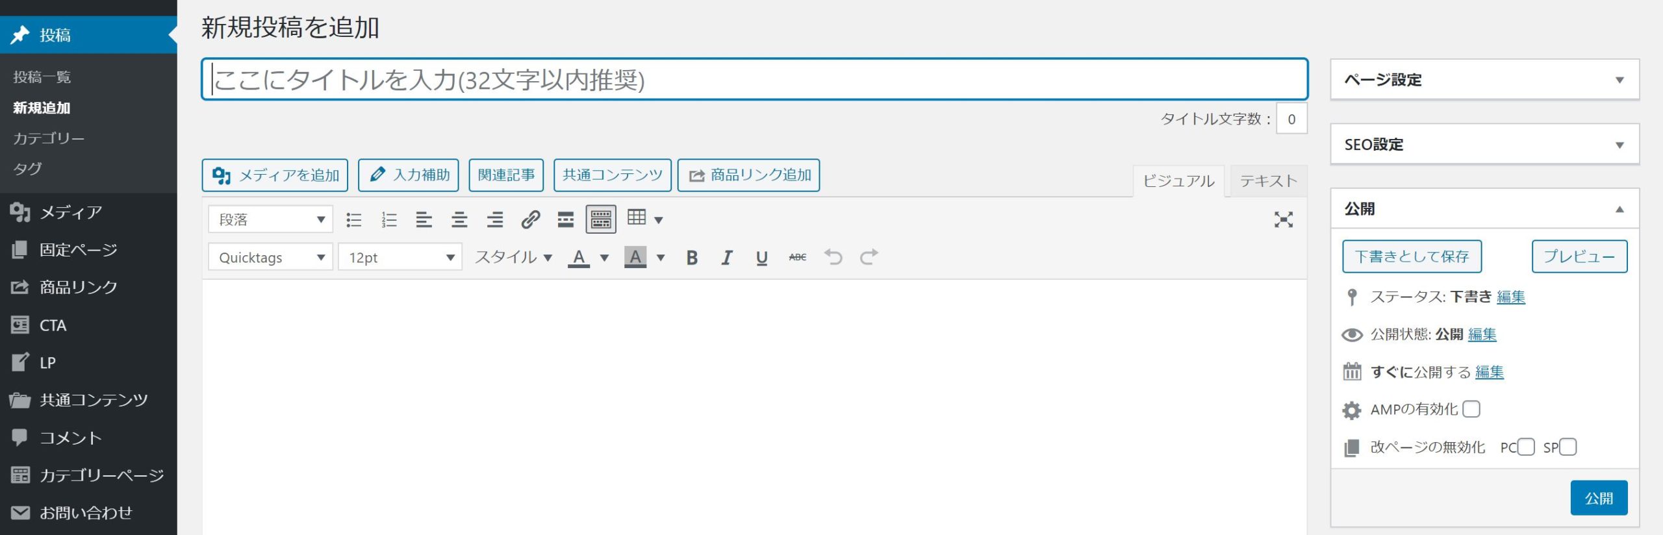Open the Quicktags dropdown
Viewport: 1663px width, 535px height.
click(271, 257)
